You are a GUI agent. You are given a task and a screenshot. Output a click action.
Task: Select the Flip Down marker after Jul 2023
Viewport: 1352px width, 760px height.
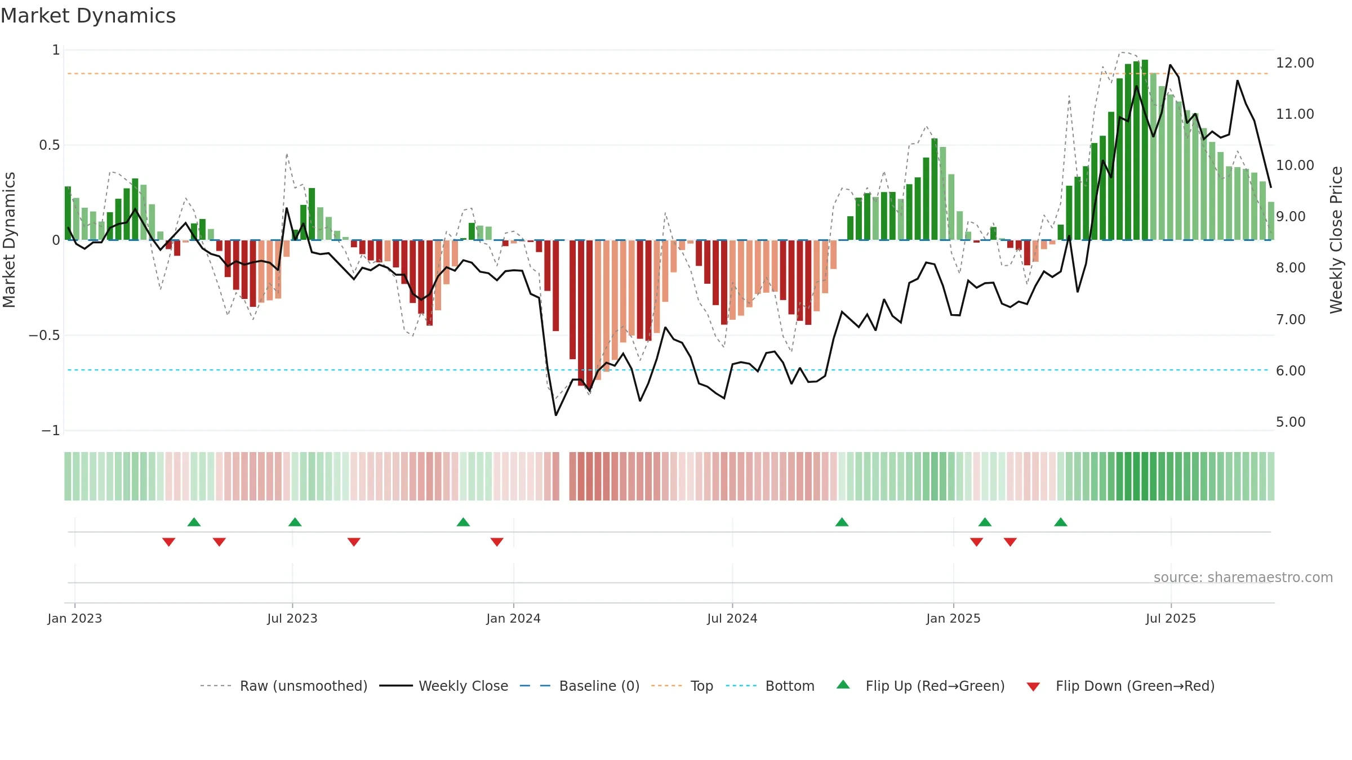click(354, 542)
